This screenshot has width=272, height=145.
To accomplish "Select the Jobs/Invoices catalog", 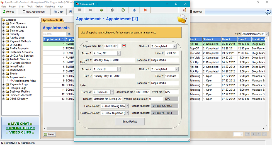I will (x=17, y=70).
